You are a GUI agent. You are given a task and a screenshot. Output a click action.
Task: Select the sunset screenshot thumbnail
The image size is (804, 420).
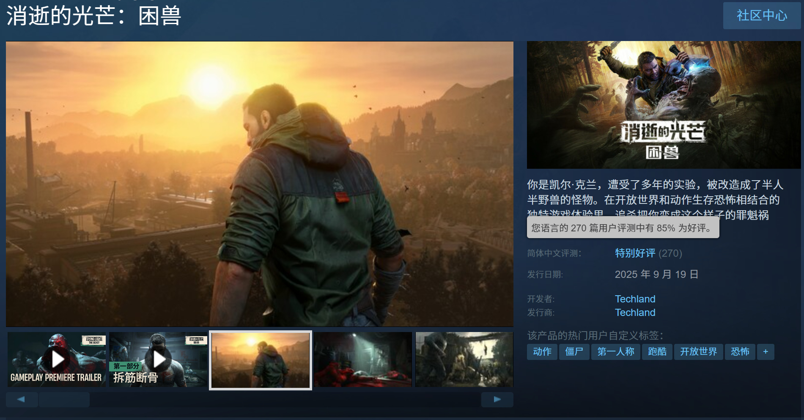tap(261, 360)
